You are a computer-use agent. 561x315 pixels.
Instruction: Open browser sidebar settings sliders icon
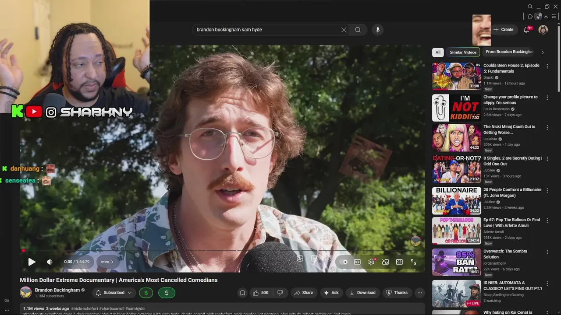tap(554, 16)
